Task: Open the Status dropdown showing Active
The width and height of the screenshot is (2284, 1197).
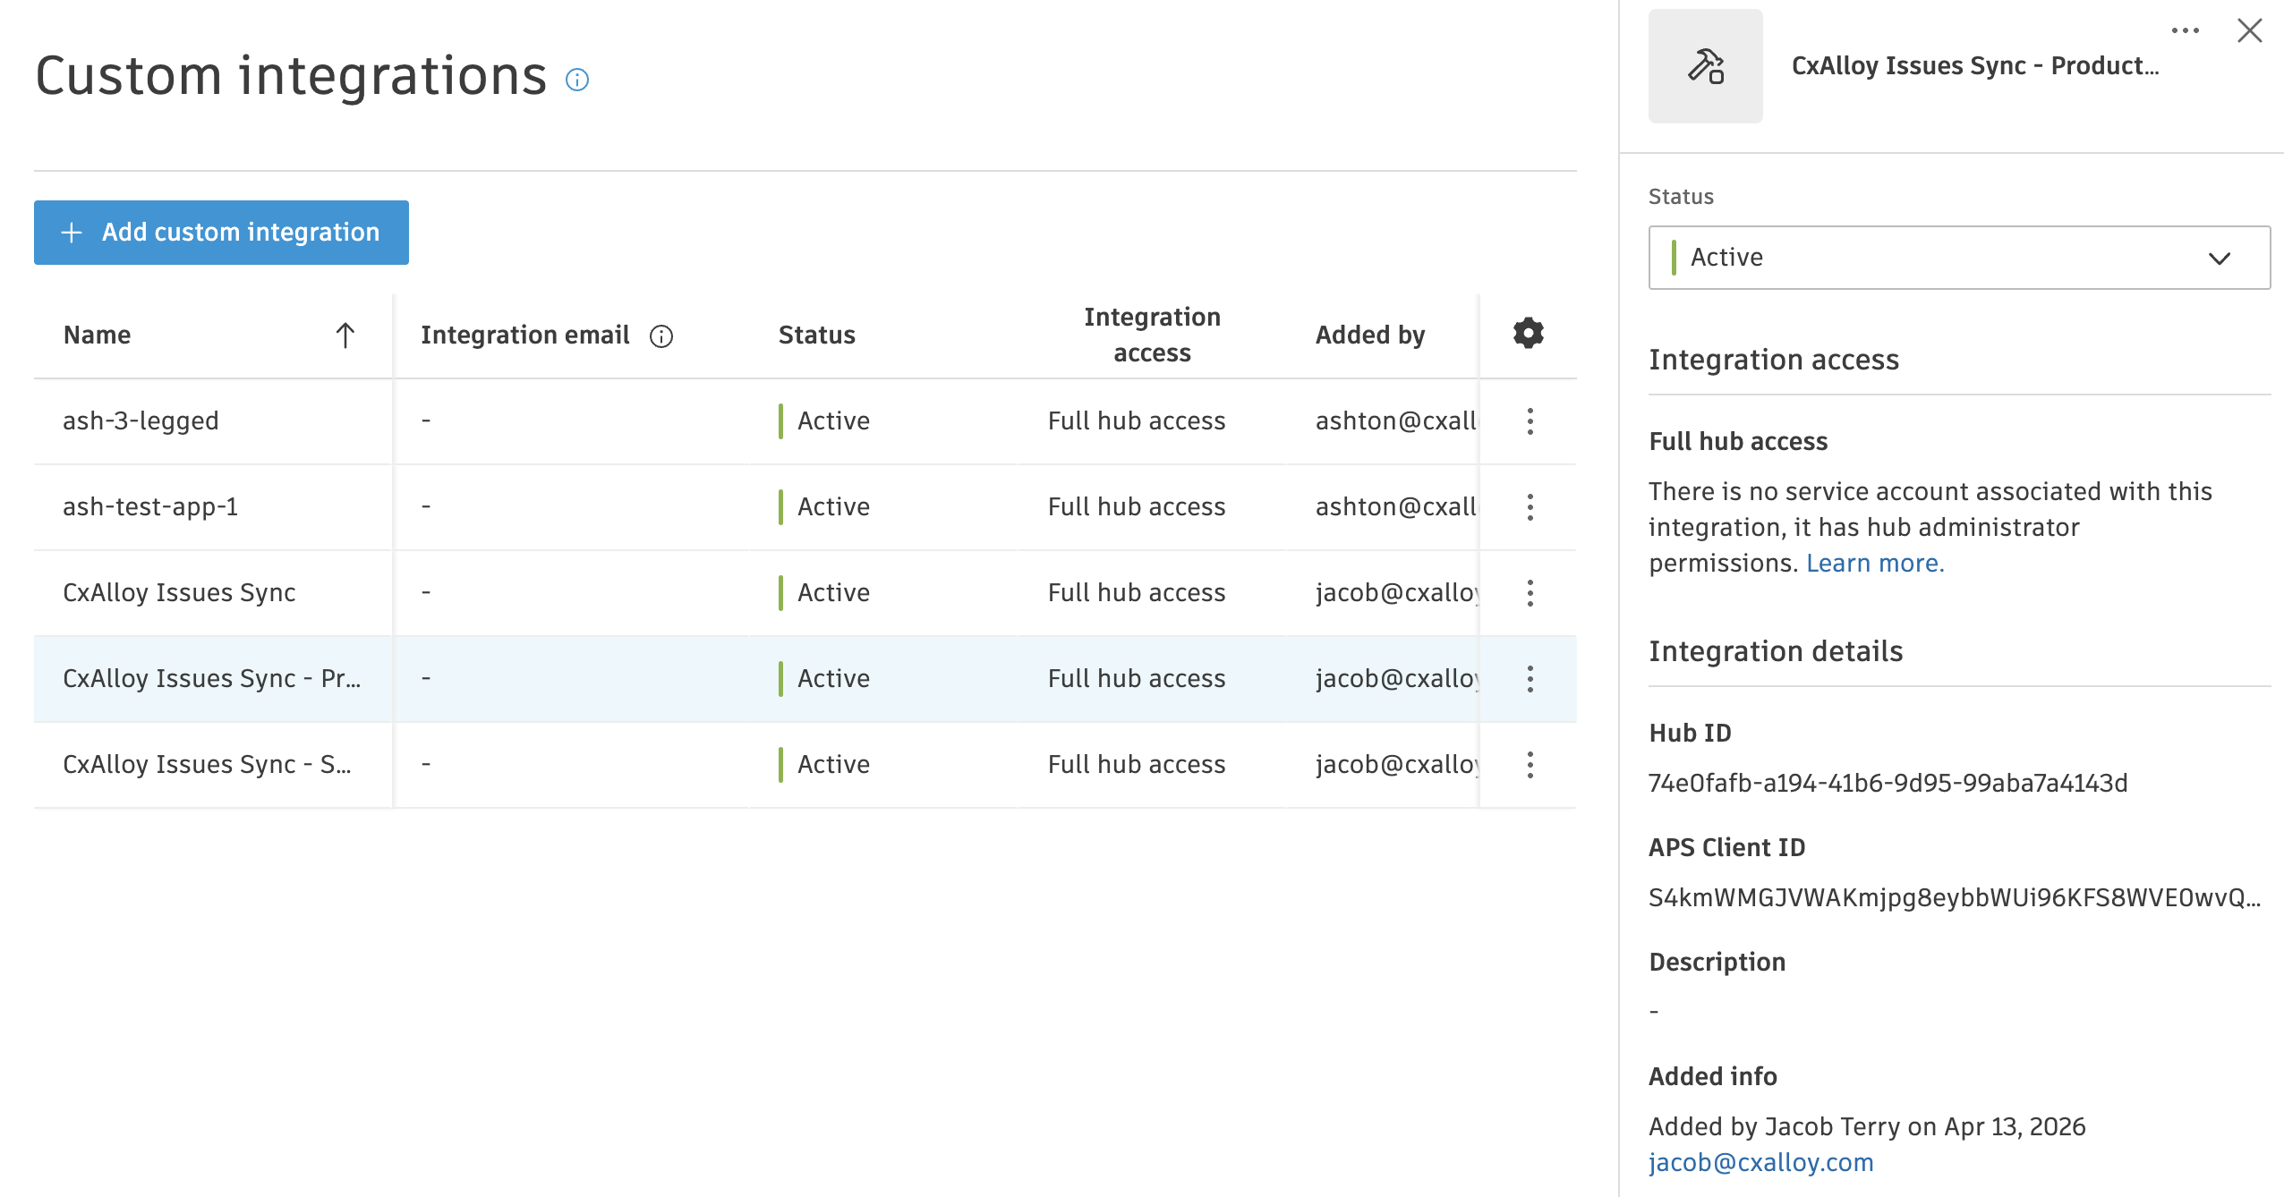Action: [x=1958, y=258]
